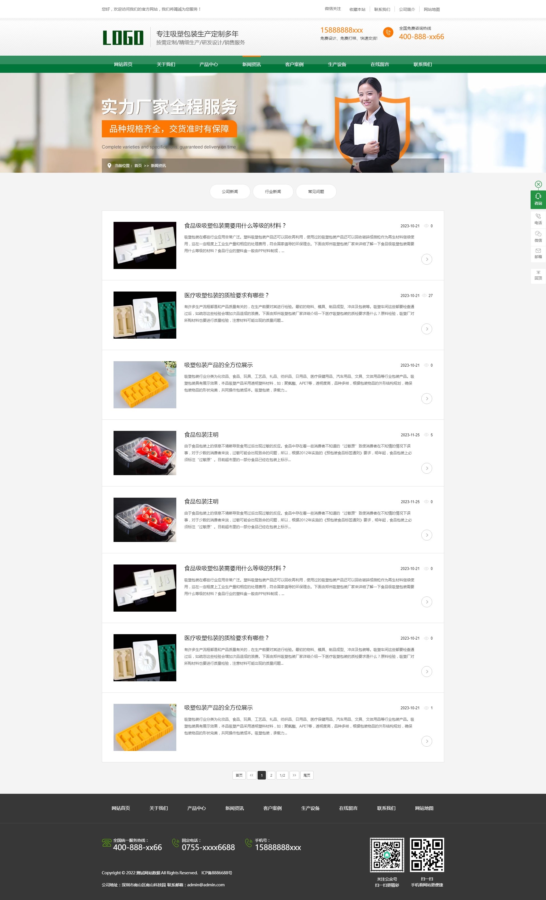Click 网站地图 link in top bar

(431, 9)
